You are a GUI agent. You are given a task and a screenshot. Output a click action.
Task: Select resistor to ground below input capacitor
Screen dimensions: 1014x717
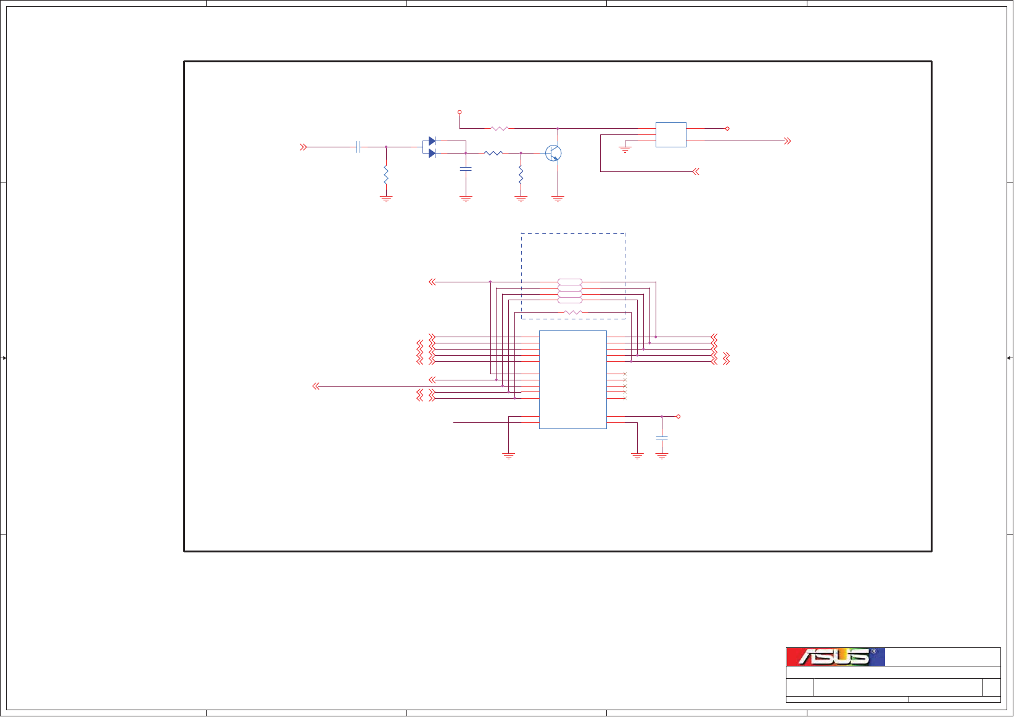[386, 175]
